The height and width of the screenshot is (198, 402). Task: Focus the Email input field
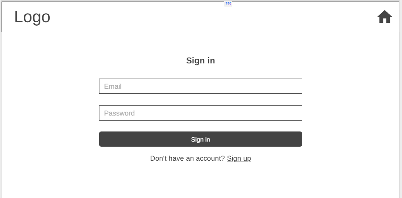point(200,86)
